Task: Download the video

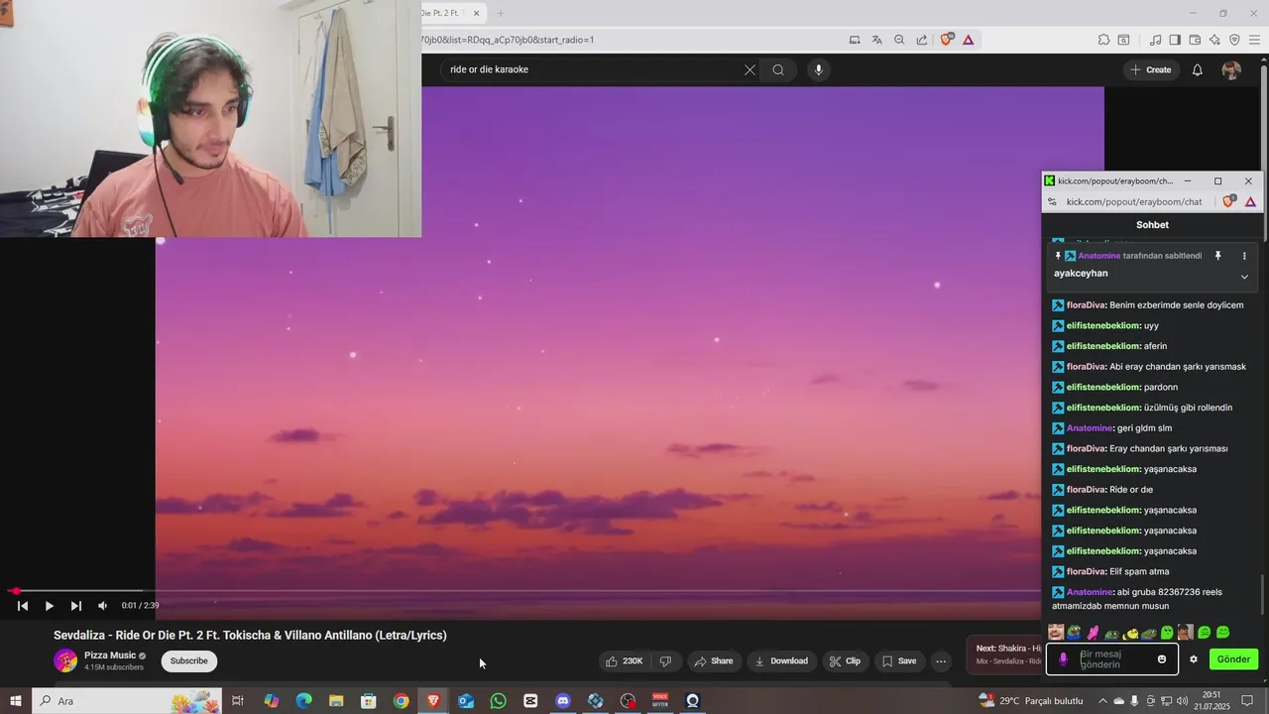Action: coord(781,661)
